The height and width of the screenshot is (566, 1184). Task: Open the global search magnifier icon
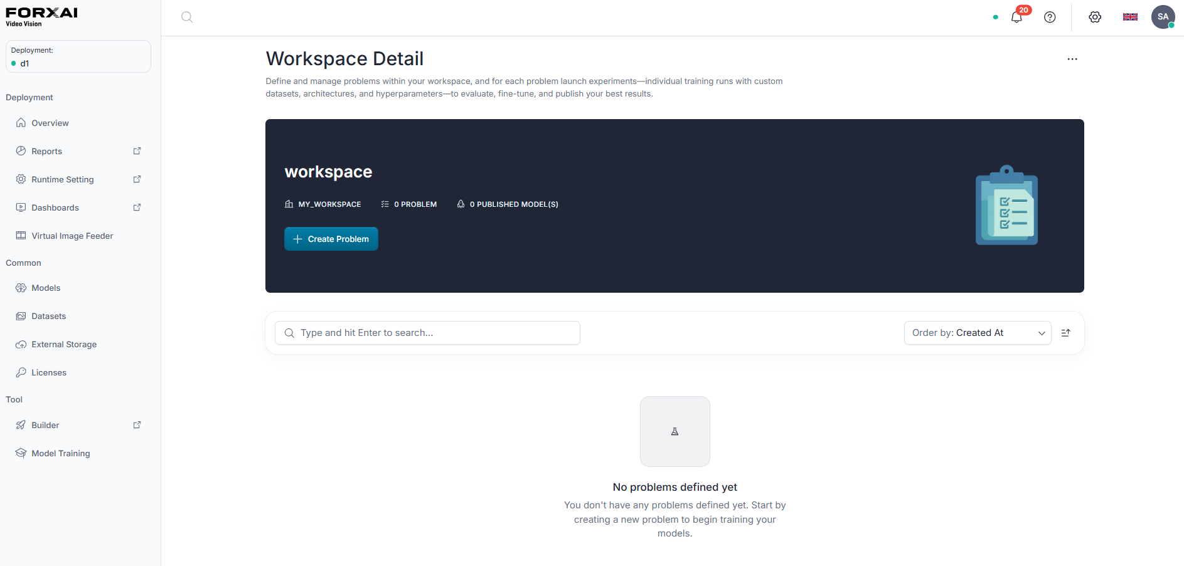[187, 17]
